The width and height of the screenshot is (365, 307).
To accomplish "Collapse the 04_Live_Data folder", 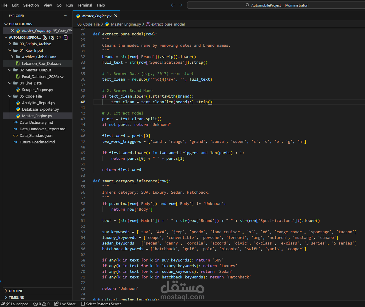I will [10, 83].
